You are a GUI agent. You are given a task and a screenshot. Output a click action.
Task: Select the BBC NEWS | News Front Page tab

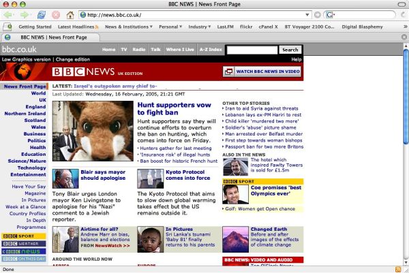pyautogui.click(x=50, y=37)
